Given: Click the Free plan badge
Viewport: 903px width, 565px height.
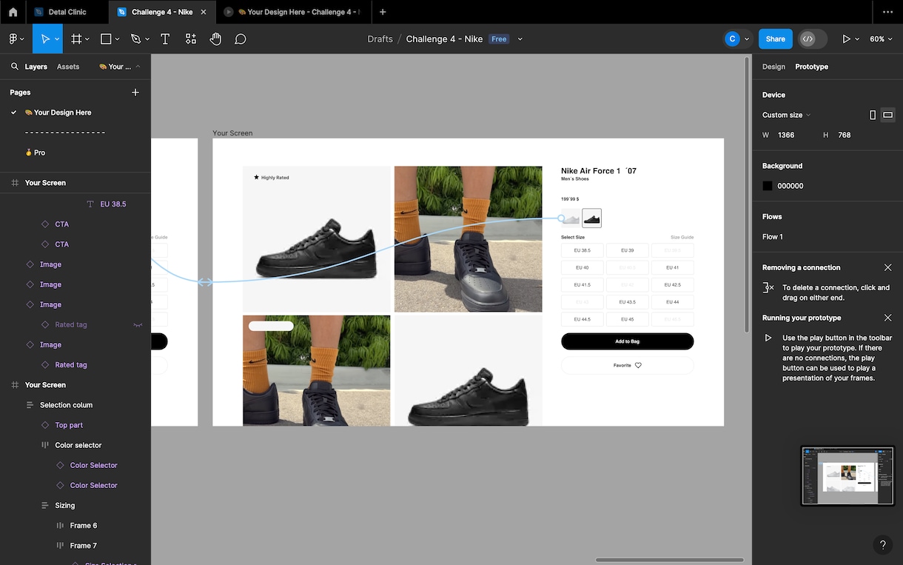Looking at the screenshot, I should pyautogui.click(x=500, y=39).
